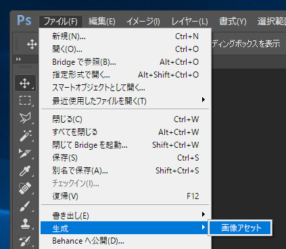Screen dimensions: 286x249
Task: Open the 書式(Y) menu
Action: coord(233,22)
